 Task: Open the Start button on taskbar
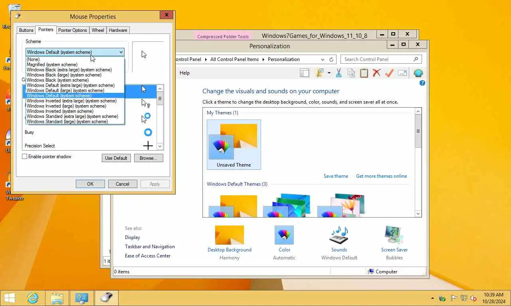tap(10, 298)
